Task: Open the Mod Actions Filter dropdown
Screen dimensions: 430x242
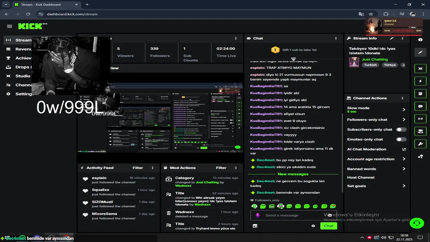Action: coord(221,168)
